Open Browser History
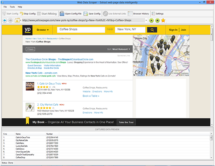 (138, 13)
